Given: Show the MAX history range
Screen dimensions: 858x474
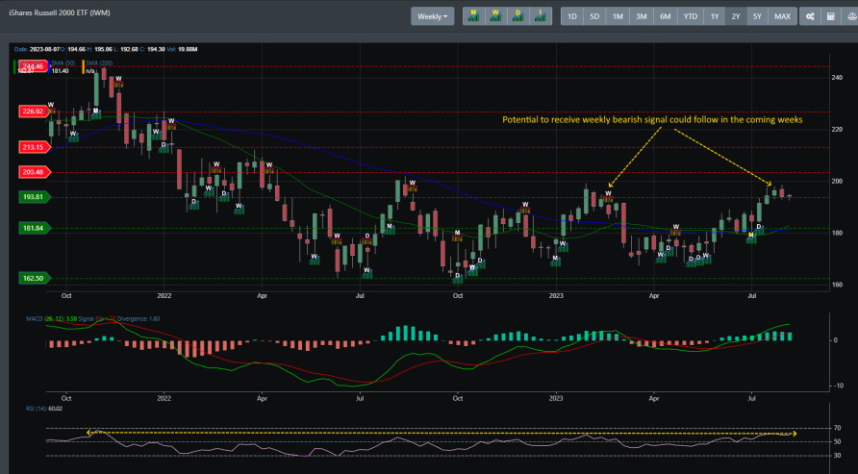Looking at the screenshot, I should pos(782,16).
